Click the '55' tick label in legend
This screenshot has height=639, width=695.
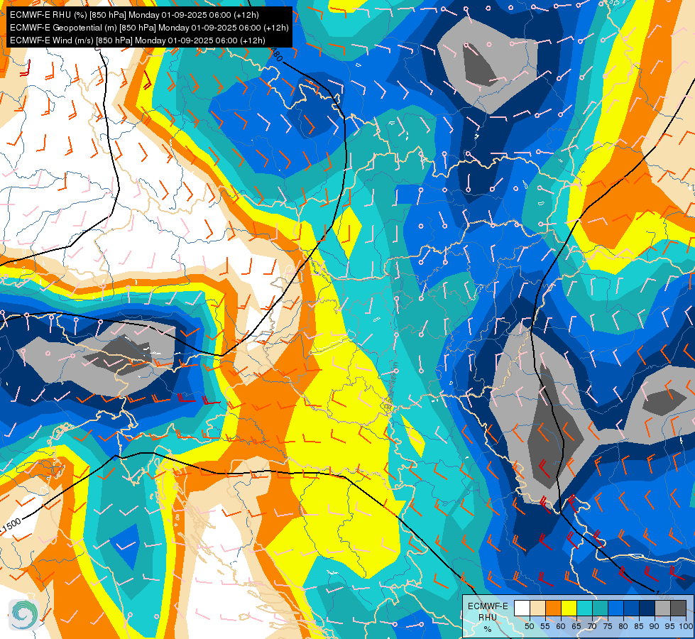click(x=545, y=627)
